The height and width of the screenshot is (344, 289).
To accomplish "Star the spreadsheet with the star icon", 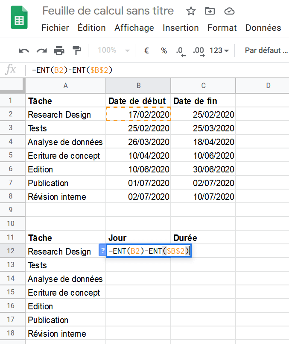I will point(191,11).
